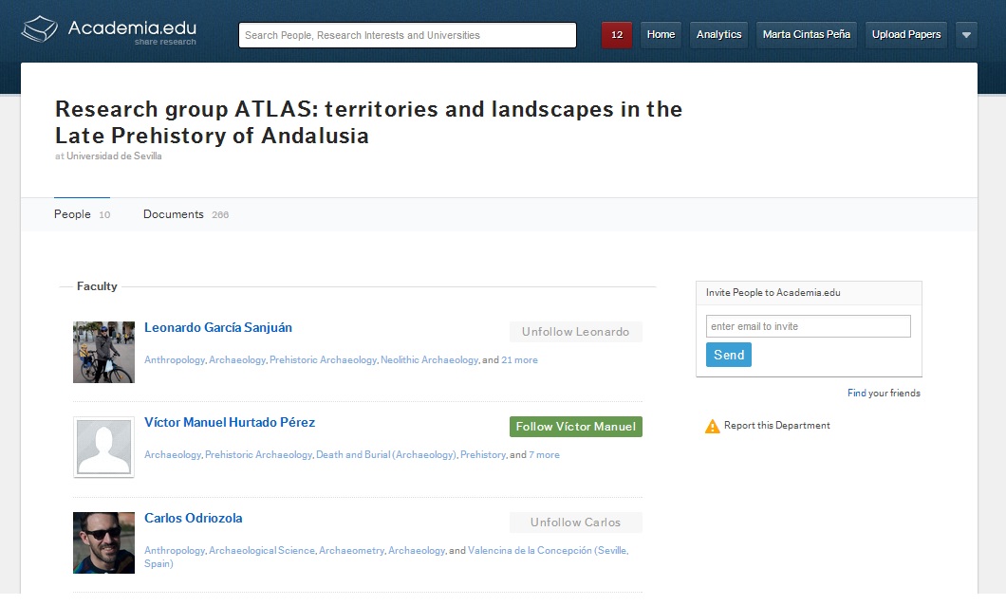Focus the 'enter email to invite' field

808,326
